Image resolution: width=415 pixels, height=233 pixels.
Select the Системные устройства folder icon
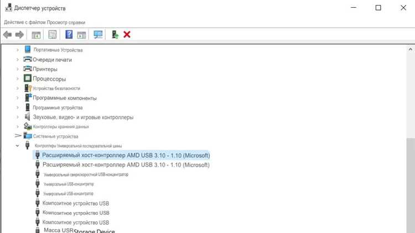[x=28, y=136]
